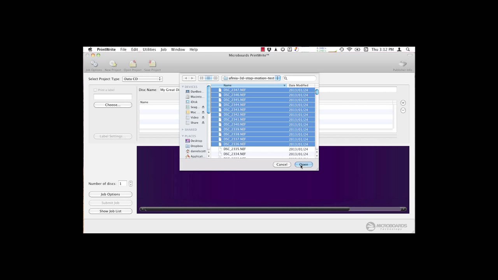Click the New Project toolbar icon
This screenshot has width=498, height=280.
[x=113, y=65]
